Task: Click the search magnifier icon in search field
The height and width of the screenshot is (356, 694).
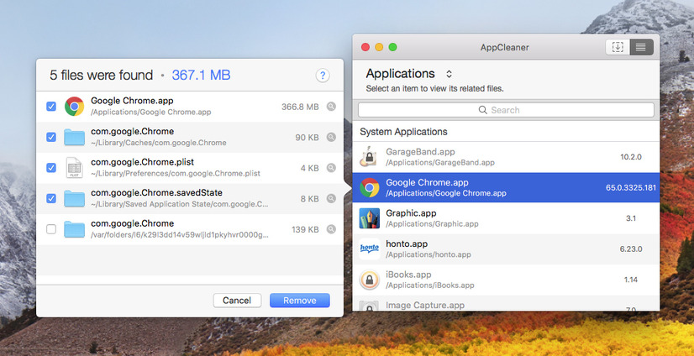Action: tap(483, 110)
